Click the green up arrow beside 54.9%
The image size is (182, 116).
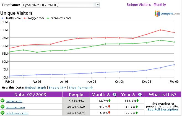point(137,107)
